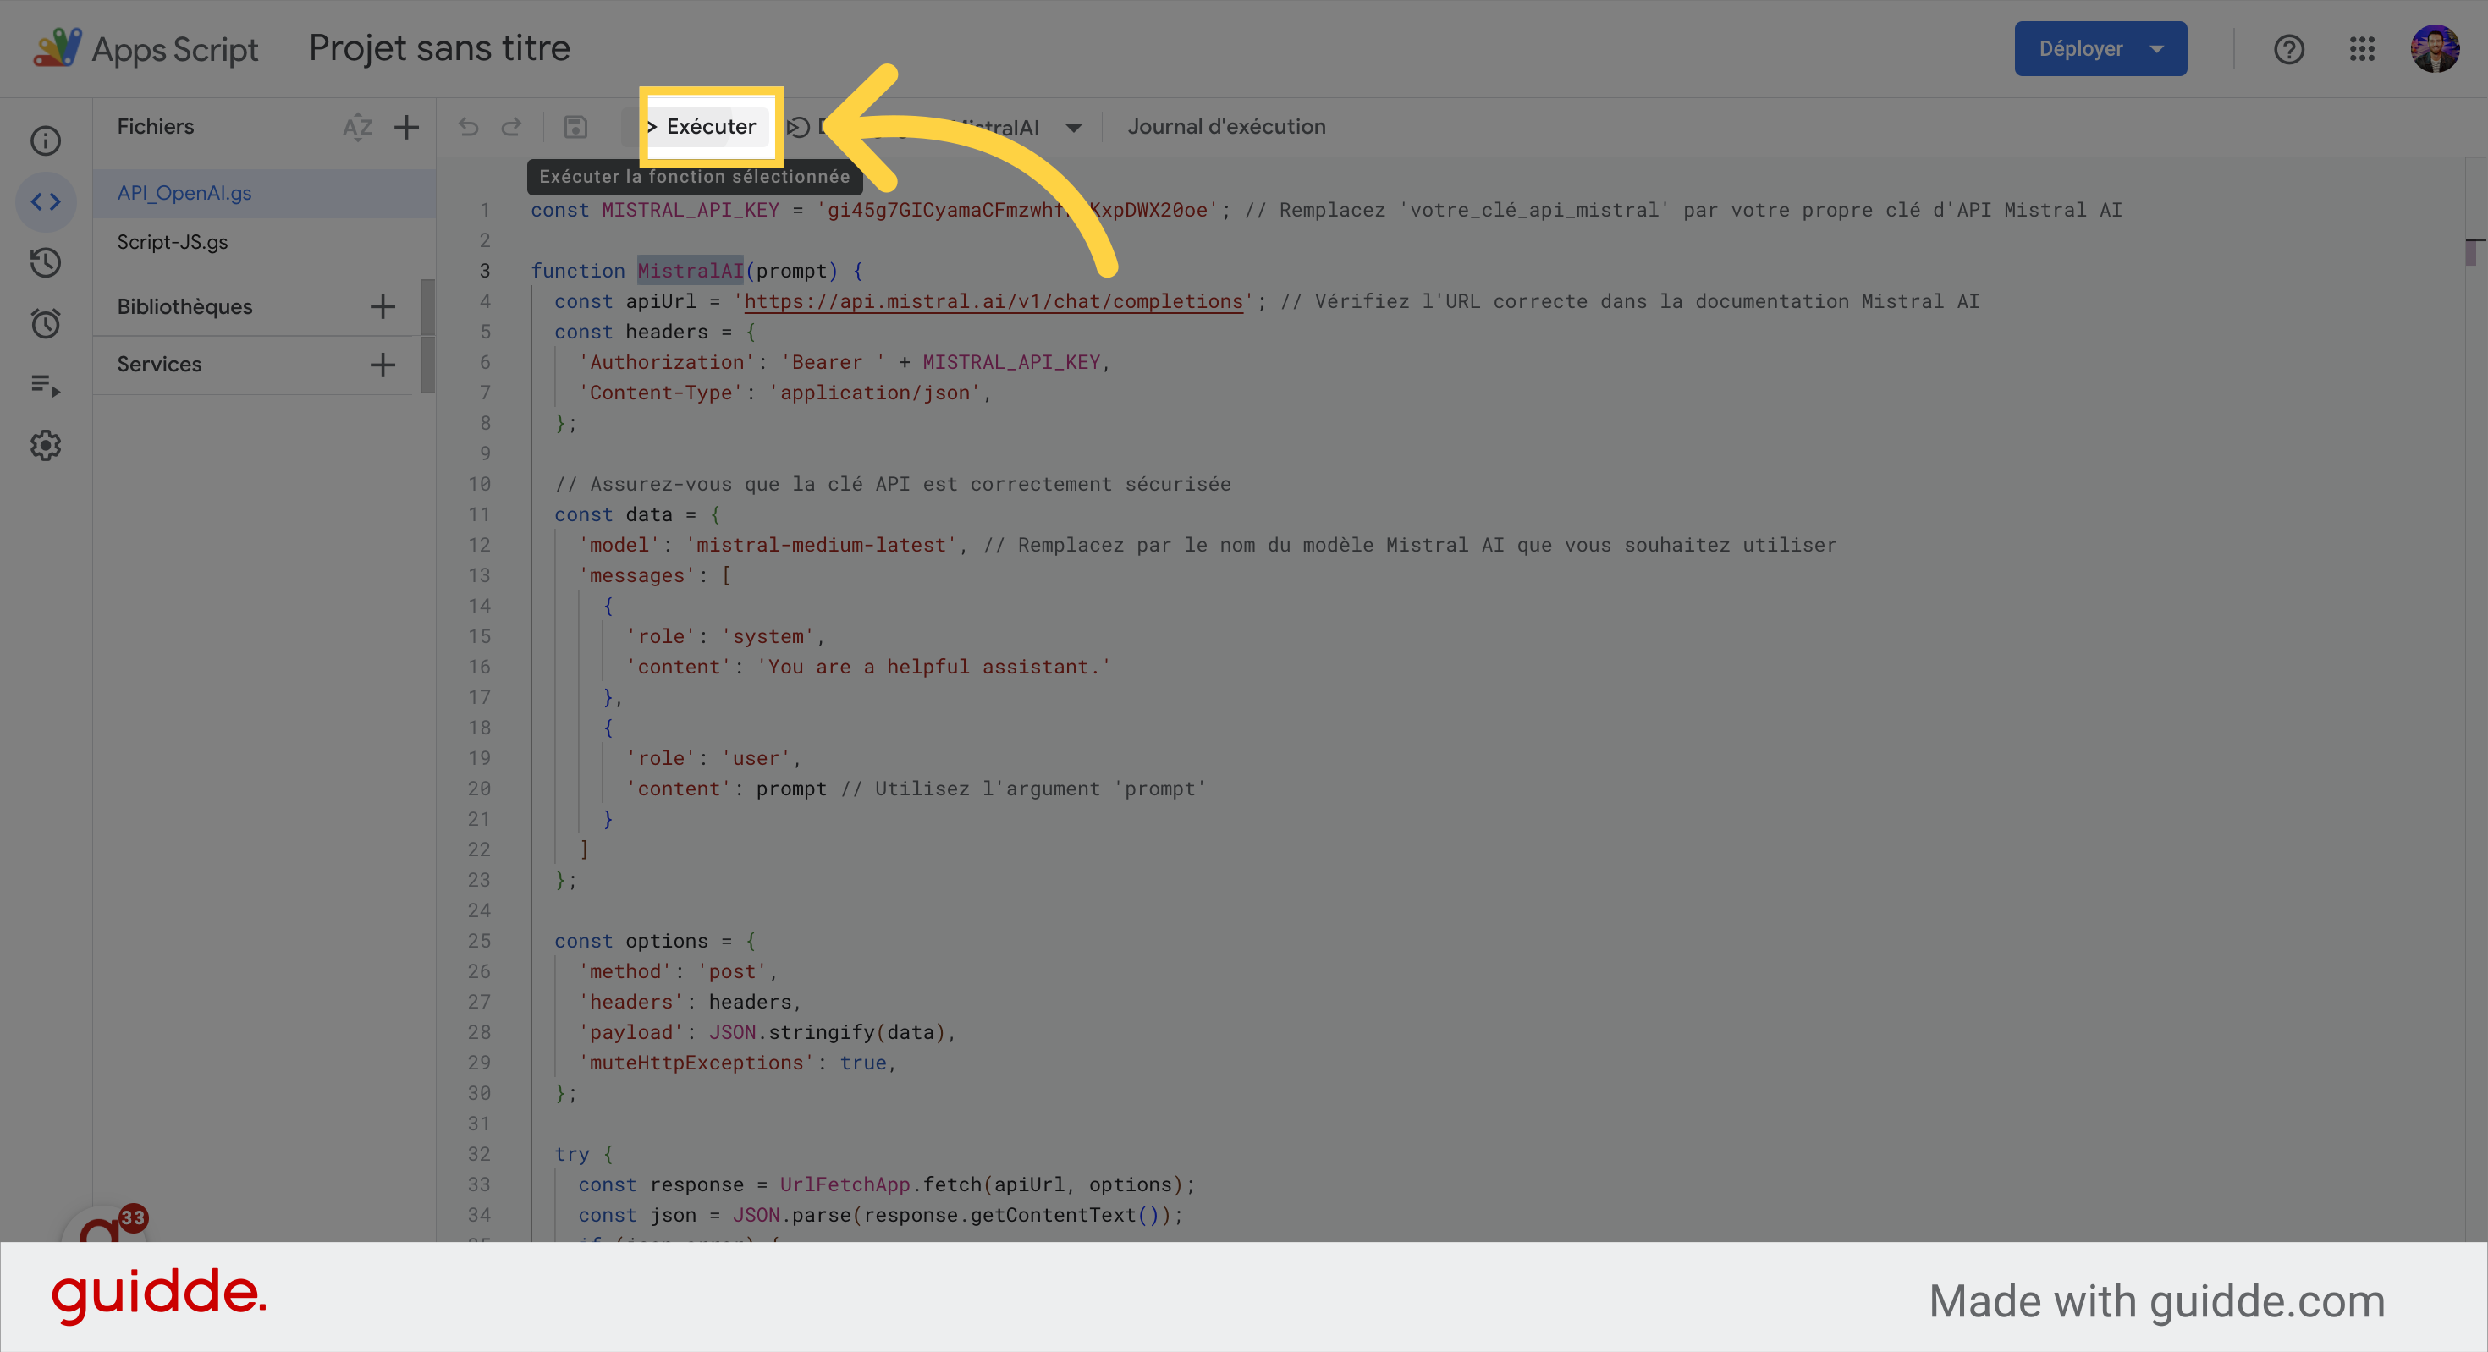Screen dimensions: 2488x1352
Task: Add a new file with plus icon
Action: tap(406, 127)
